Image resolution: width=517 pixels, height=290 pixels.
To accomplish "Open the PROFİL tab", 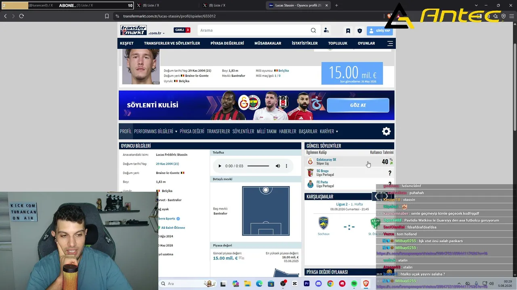I will point(126,131).
